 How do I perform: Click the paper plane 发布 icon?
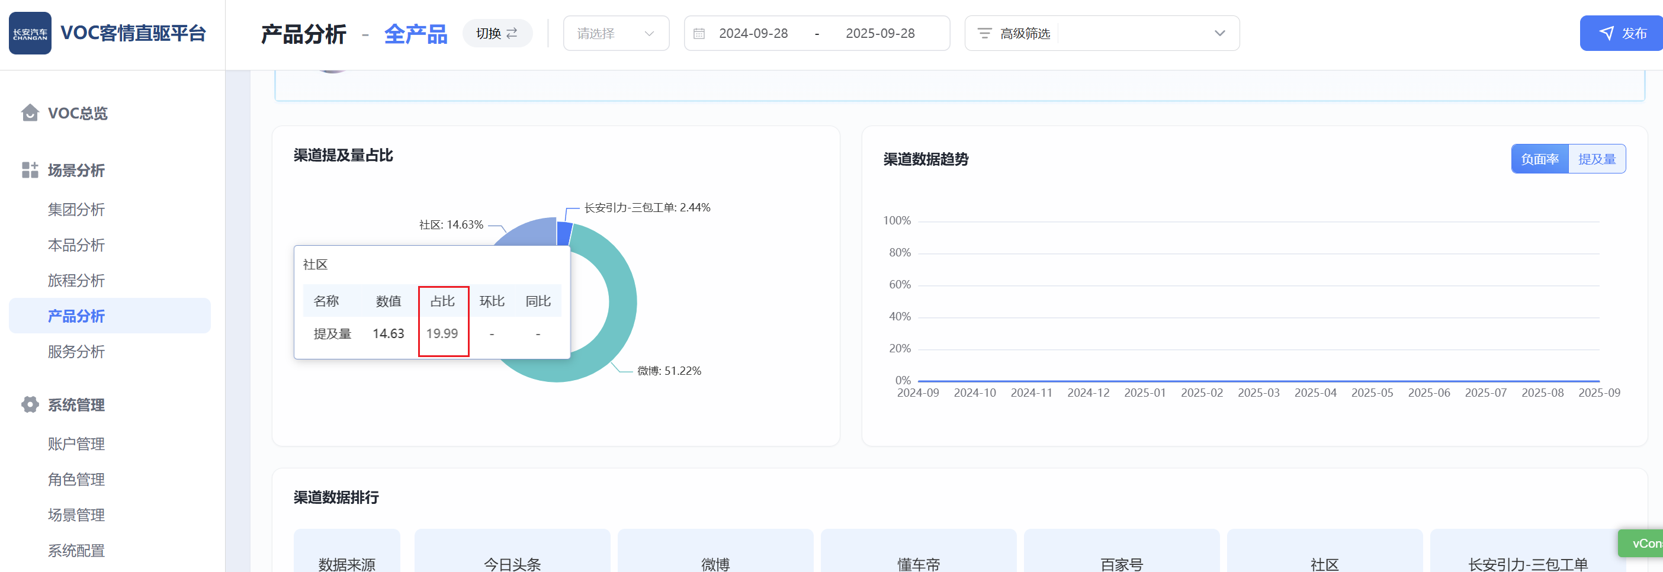(1606, 34)
